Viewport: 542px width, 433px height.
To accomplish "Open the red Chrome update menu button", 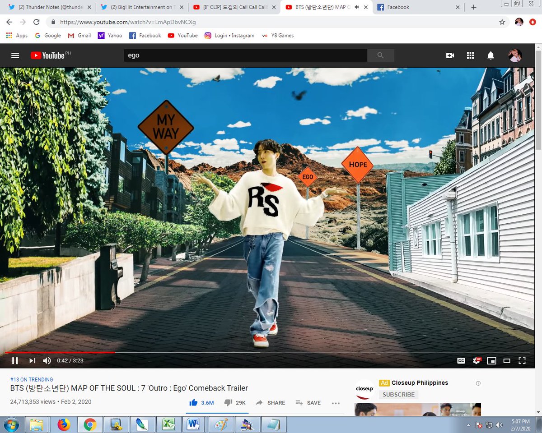I will 532,22.
